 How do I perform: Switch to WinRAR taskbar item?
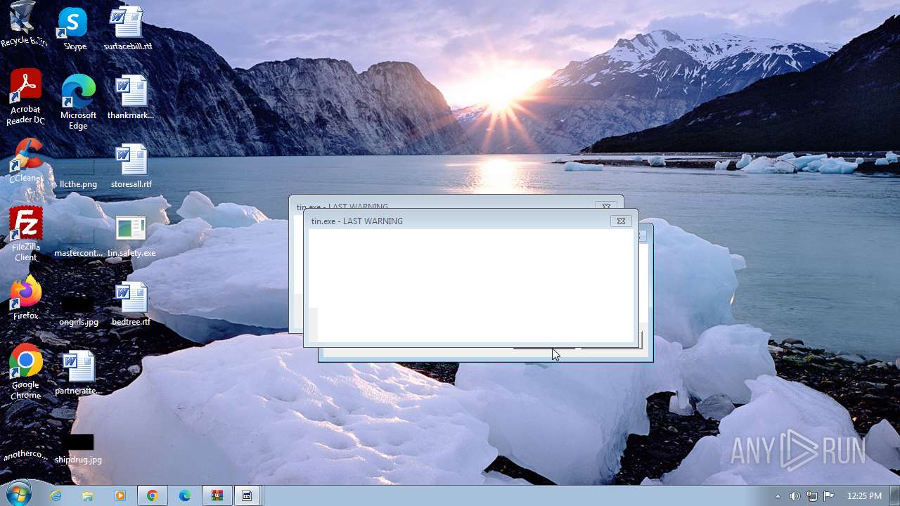pyautogui.click(x=217, y=495)
